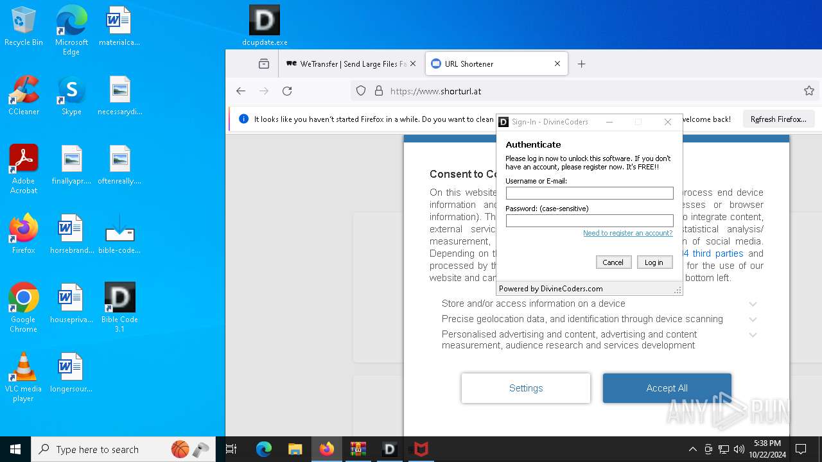Open Google Chrome desktop shortcut

click(24, 308)
